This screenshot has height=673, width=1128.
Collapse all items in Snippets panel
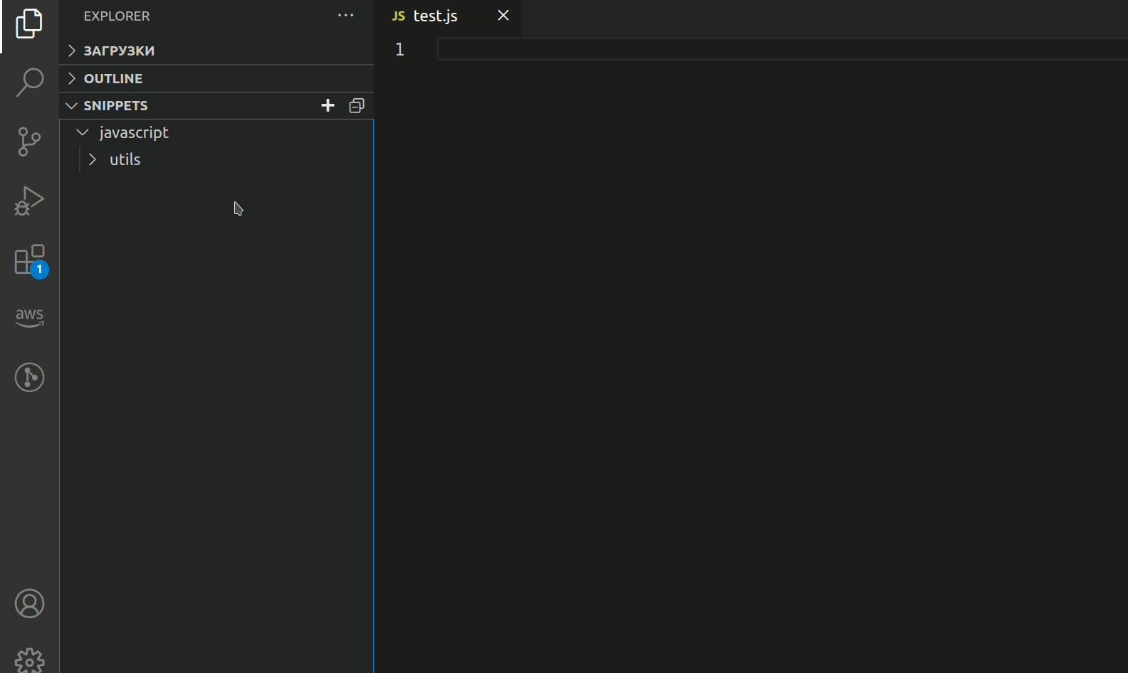point(357,105)
